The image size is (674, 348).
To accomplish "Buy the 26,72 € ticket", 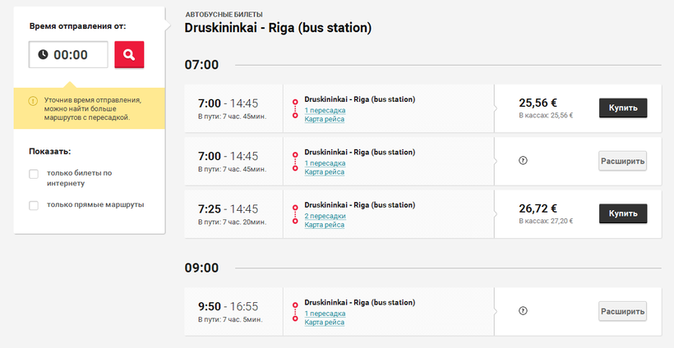I will pos(622,213).
